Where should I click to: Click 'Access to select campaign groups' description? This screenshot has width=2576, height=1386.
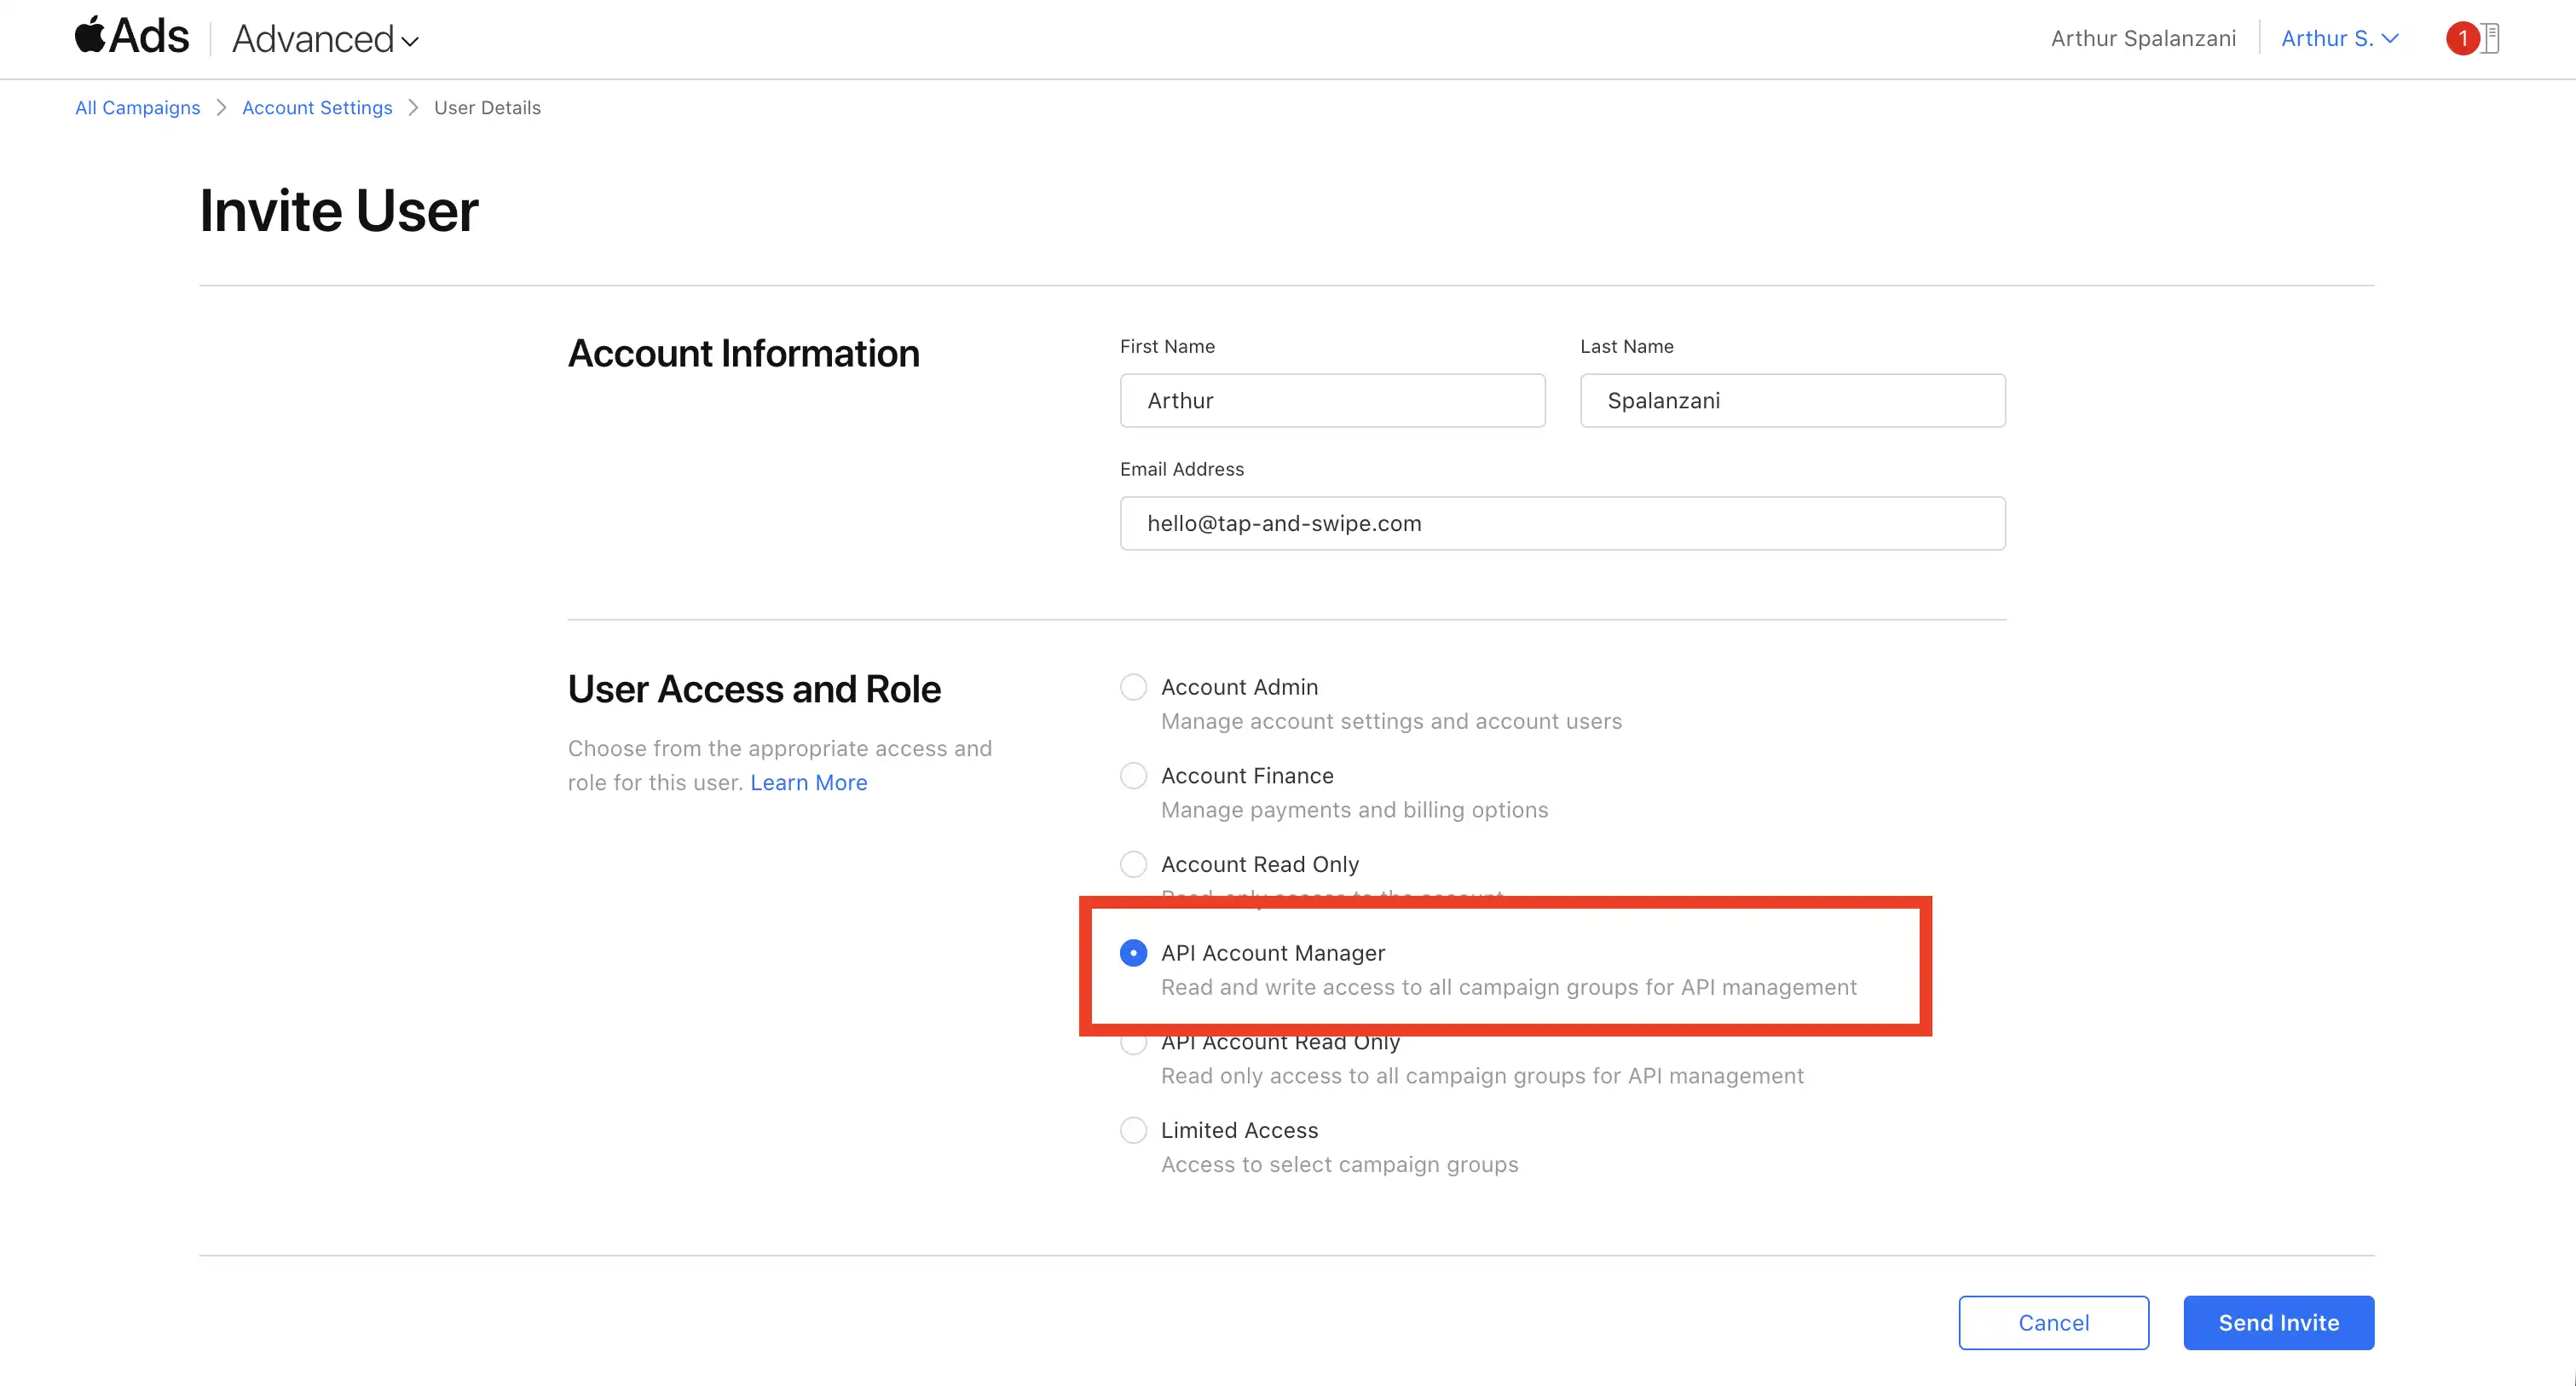pos(1339,1164)
